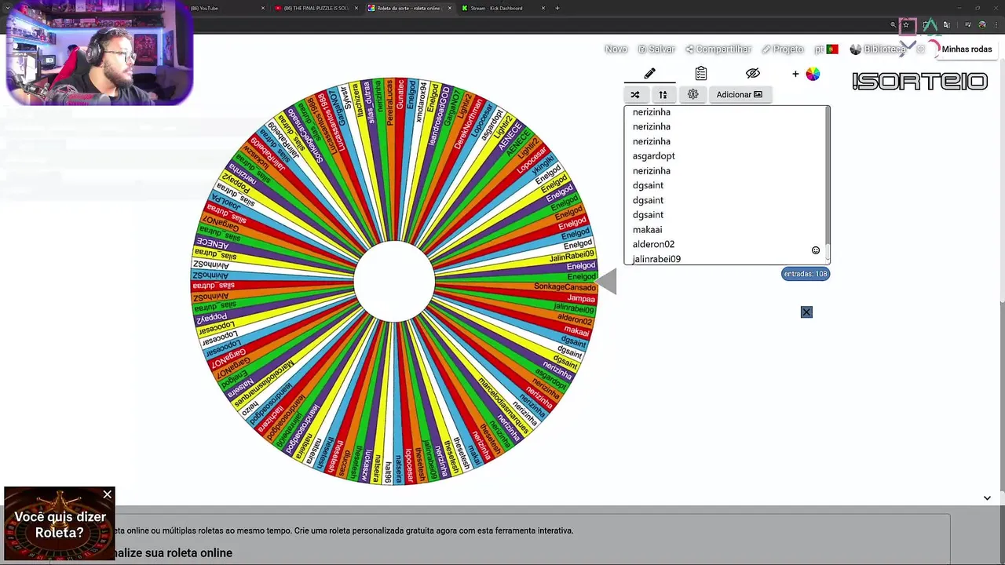Sort the entries with the sort icon
1005x565 pixels.
(663, 94)
